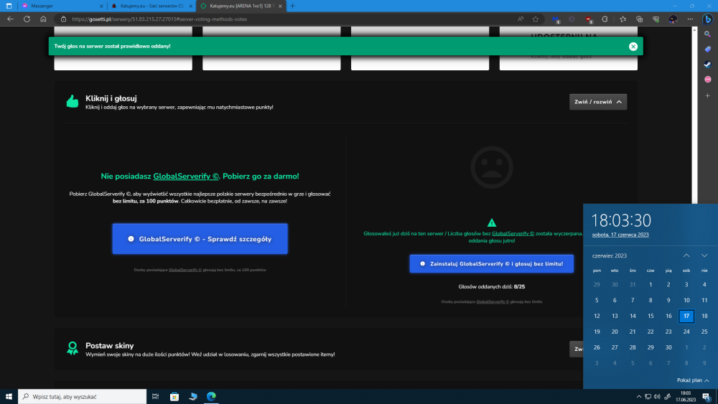The height and width of the screenshot is (404, 718).
Task: Close the Katujemy.eu ARENA tab
Action: coord(280,6)
